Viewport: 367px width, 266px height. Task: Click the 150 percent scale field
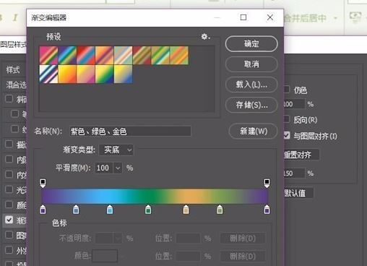294,173
